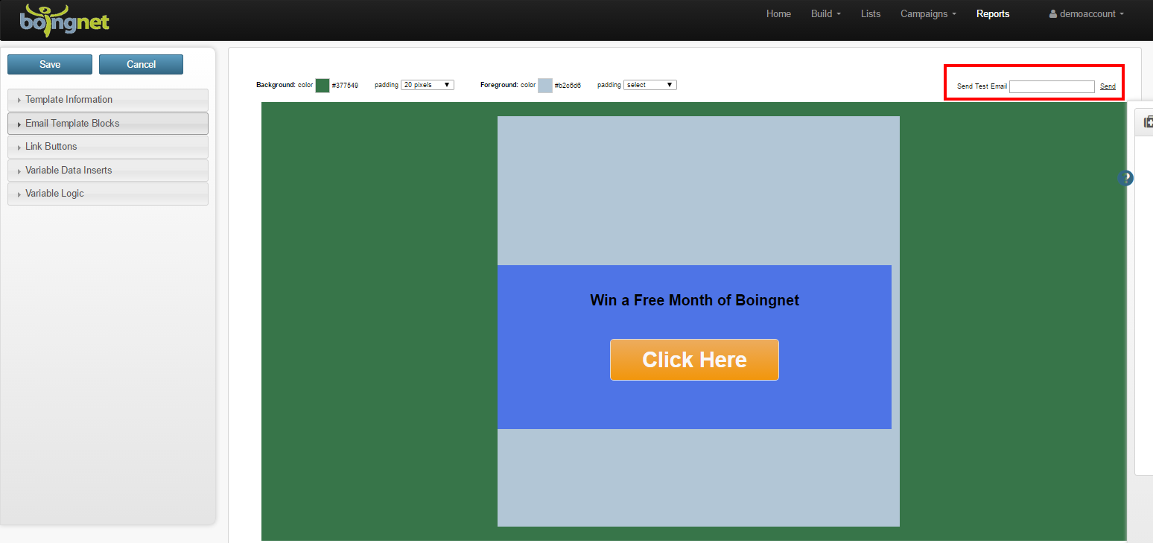Click the background hex value "#377549"
Screen dimensions: 1153x543
tap(345, 86)
